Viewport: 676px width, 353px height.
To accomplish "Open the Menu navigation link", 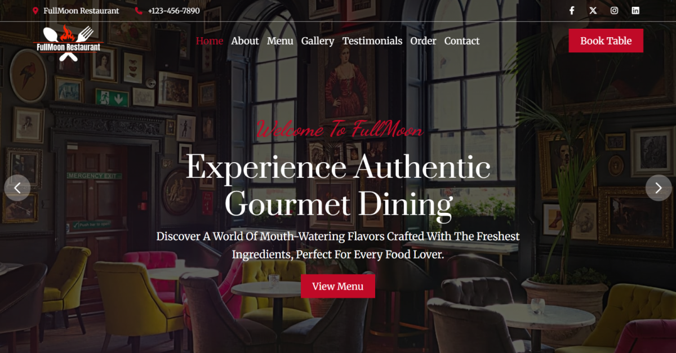I will point(280,41).
